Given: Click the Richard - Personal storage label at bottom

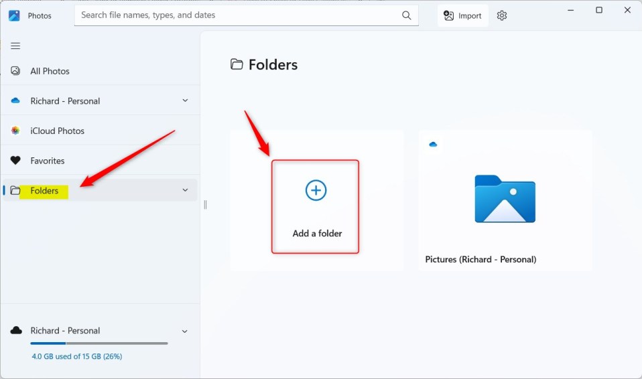Looking at the screenshot, I should pos(65,331).
